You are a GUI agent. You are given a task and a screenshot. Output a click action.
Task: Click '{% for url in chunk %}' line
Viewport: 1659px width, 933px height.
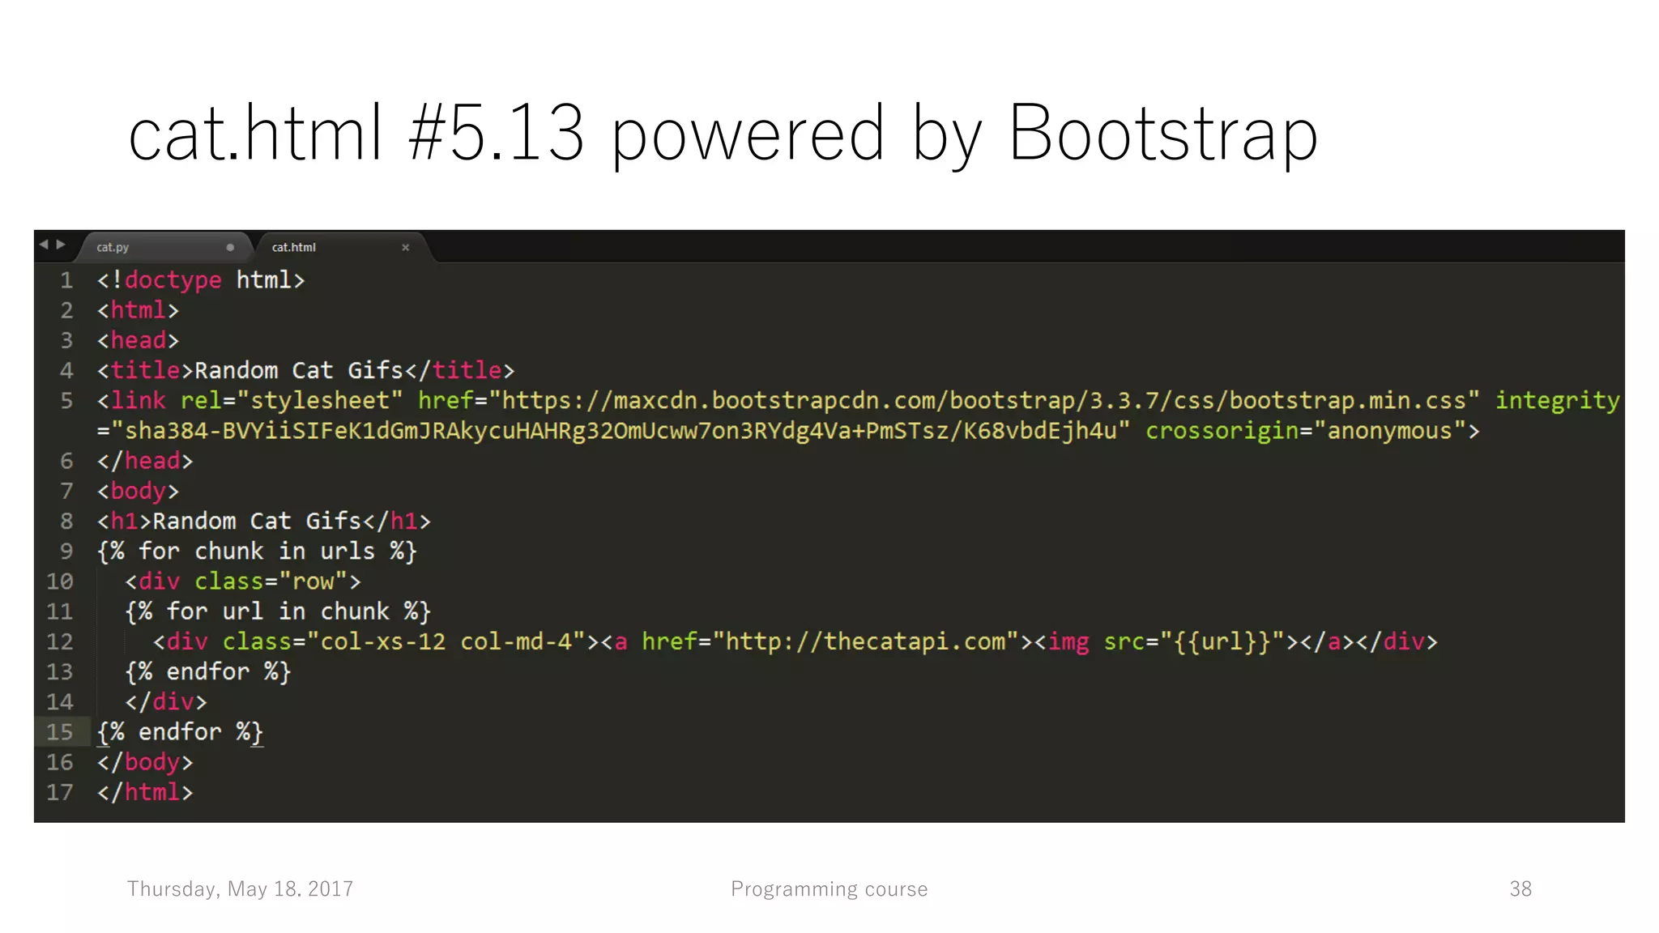(x=278, y=611)
